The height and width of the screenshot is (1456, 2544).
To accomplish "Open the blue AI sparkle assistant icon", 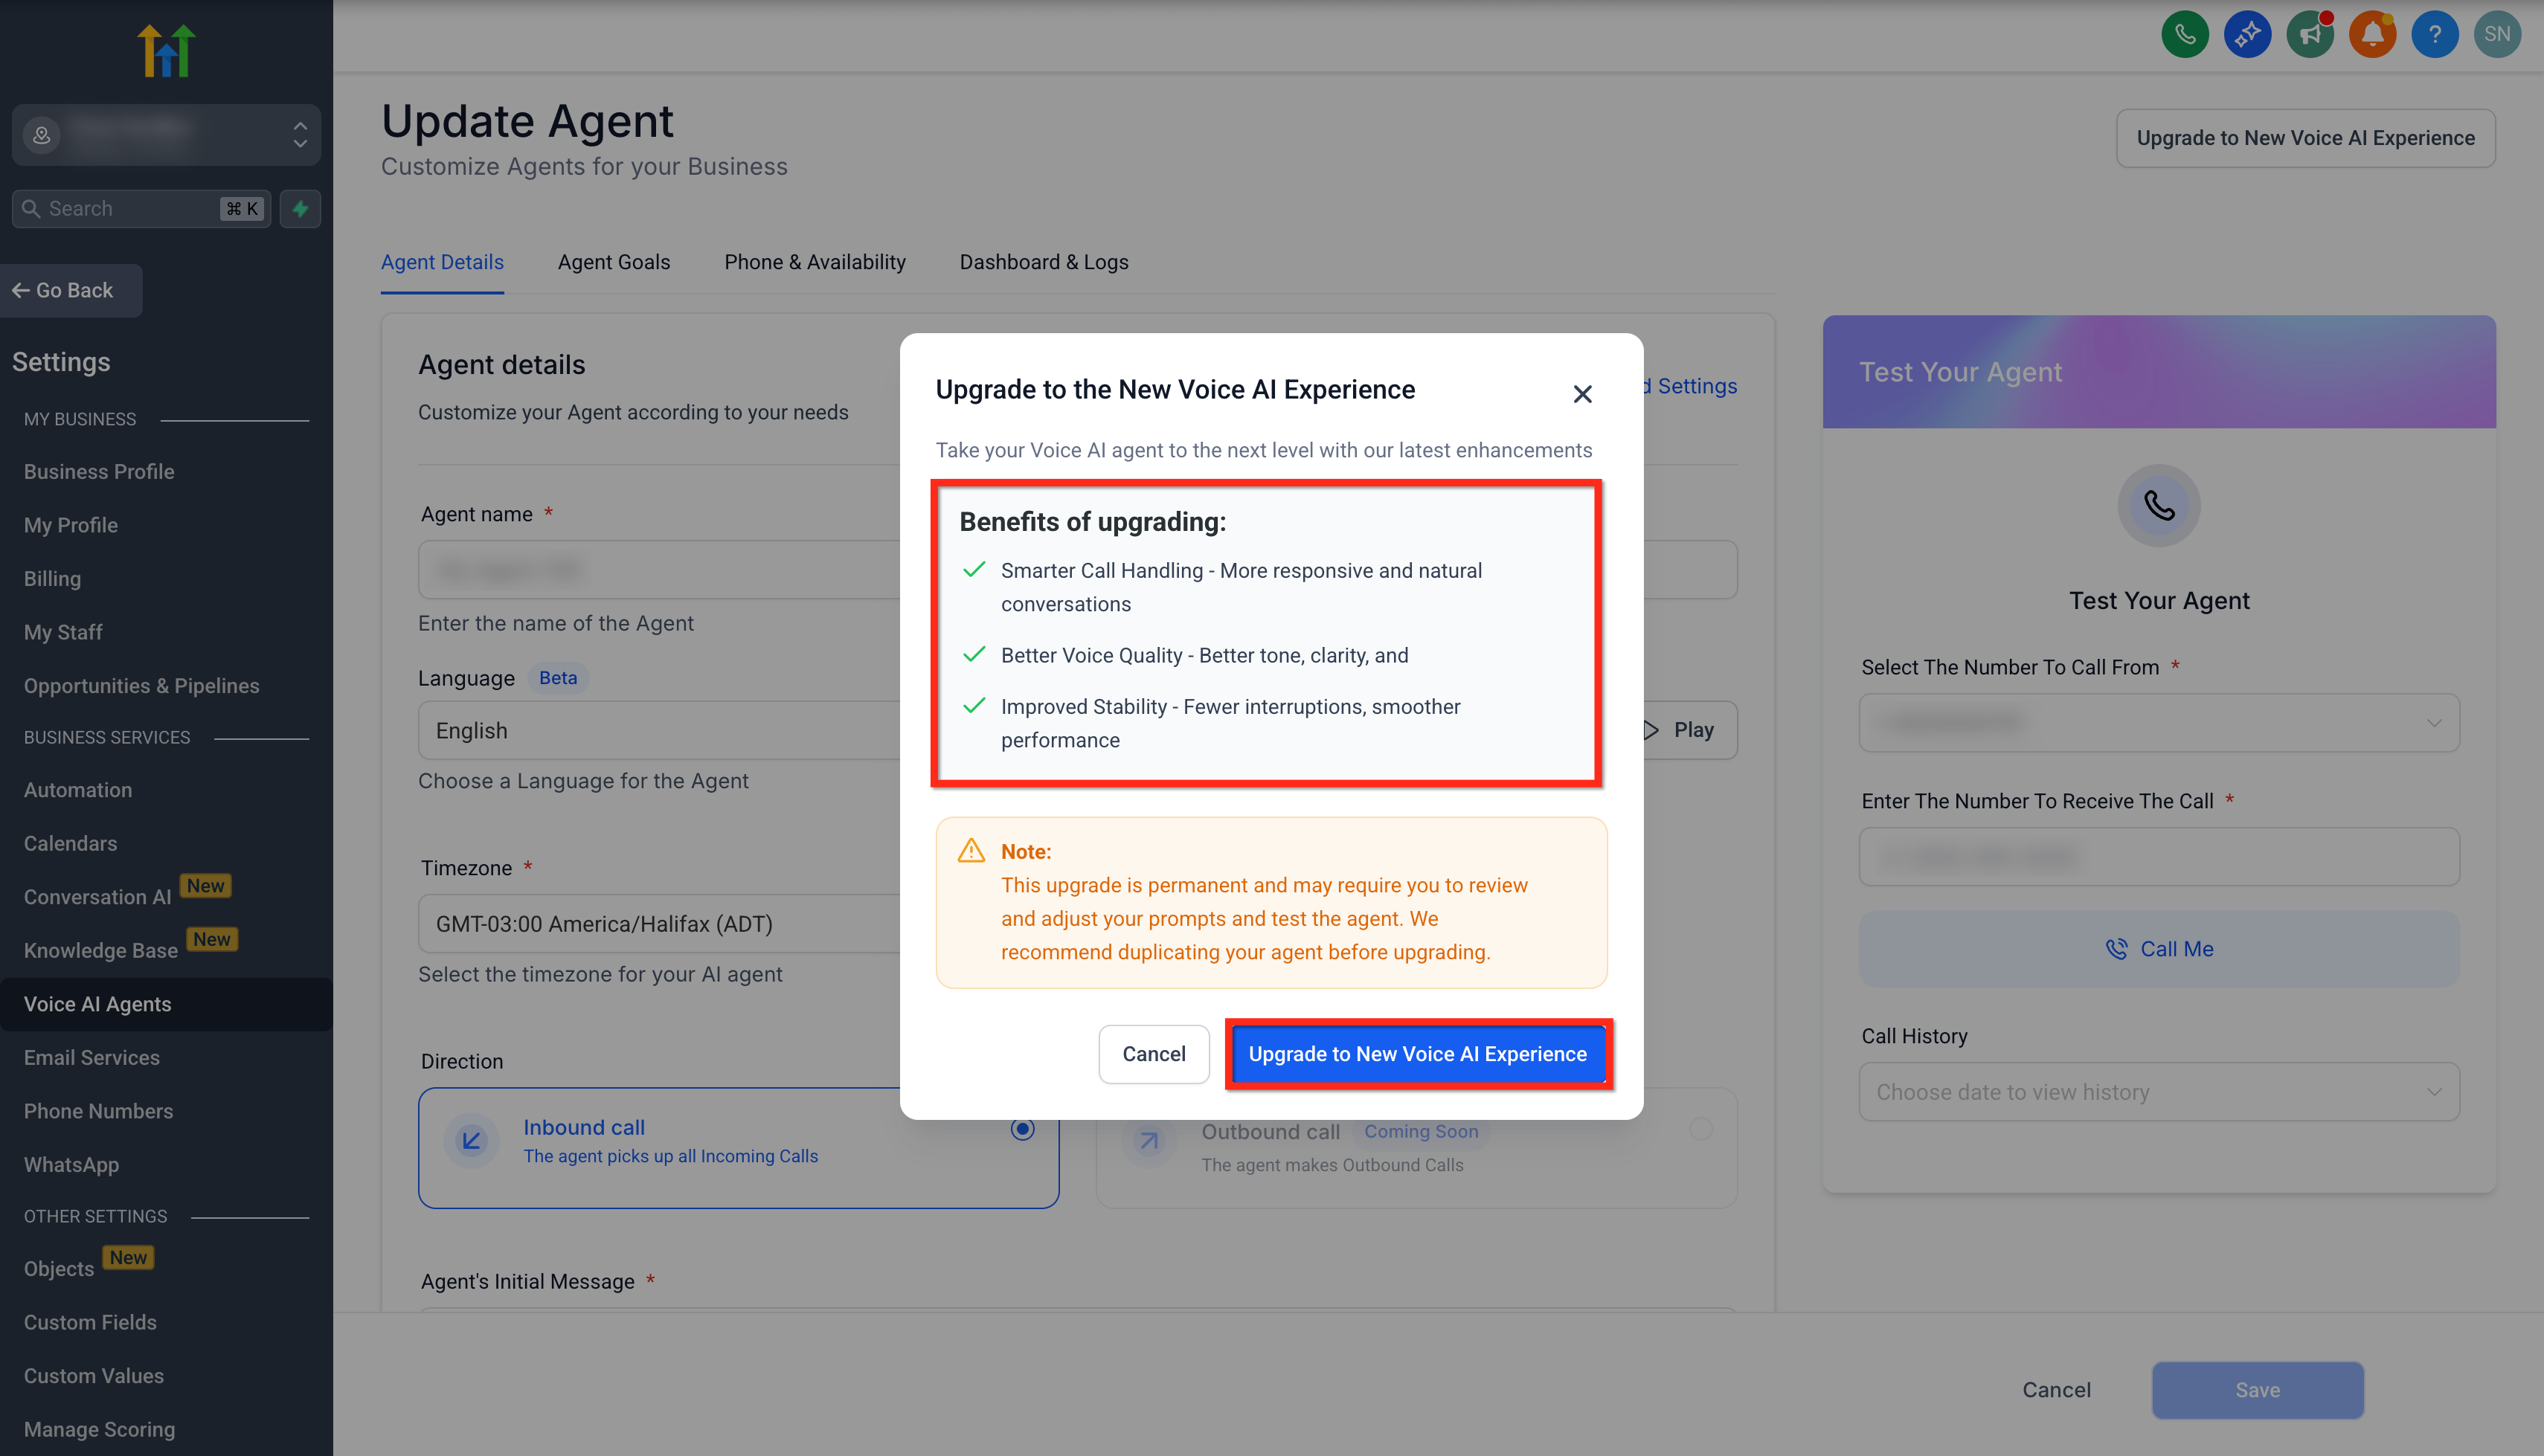I will point(2247,34).
